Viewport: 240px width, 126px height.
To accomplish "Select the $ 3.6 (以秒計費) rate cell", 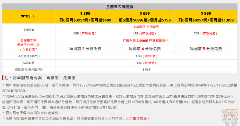I will [x=146, y=56].
